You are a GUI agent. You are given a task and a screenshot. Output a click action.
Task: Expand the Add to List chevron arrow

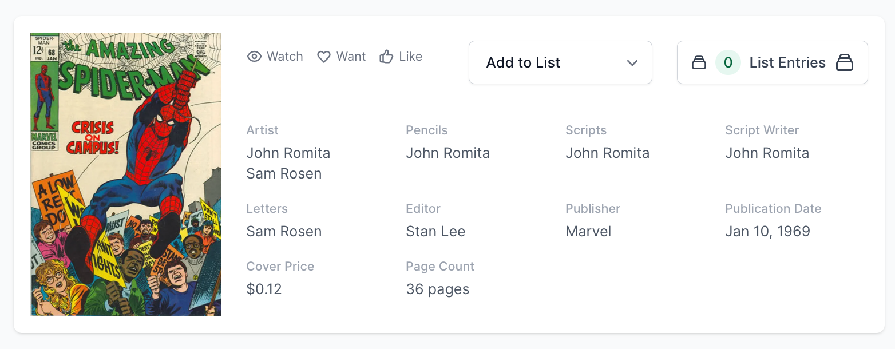[x=632, y=62]
